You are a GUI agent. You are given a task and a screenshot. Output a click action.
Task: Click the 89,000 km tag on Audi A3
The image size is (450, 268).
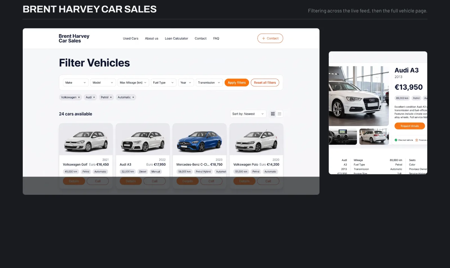click(402, 98)
